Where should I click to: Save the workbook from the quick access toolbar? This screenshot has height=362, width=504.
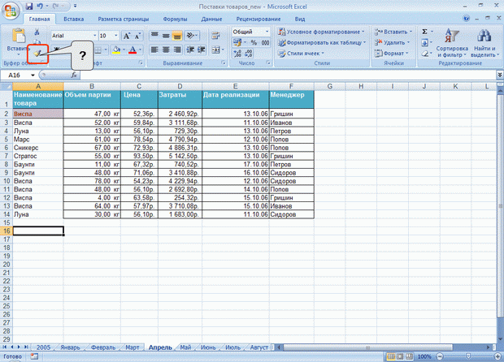coord(29,6)
